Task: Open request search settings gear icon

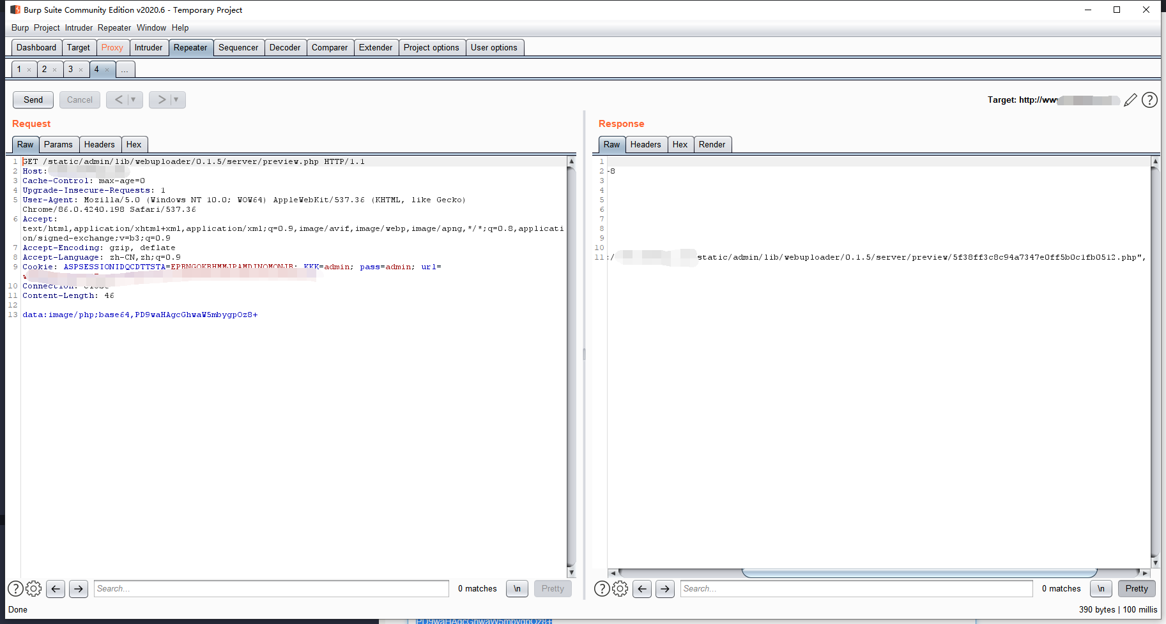Action: coord(34,589)
